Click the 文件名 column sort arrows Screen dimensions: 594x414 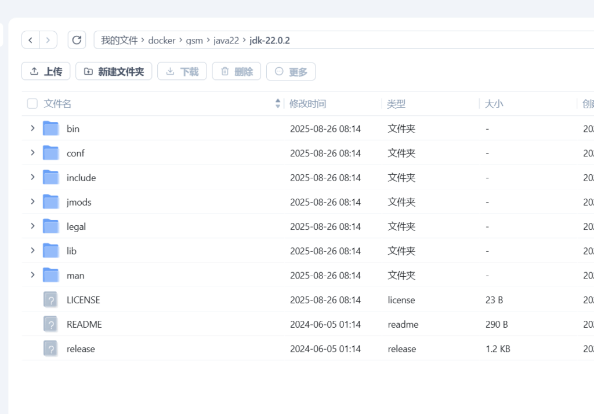[278, 103]
